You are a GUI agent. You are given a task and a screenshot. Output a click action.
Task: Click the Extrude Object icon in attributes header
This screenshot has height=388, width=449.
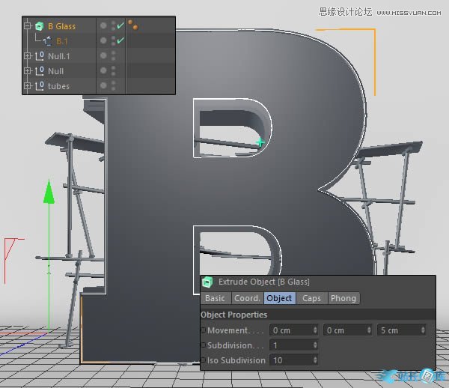click(x=207, y=282)
